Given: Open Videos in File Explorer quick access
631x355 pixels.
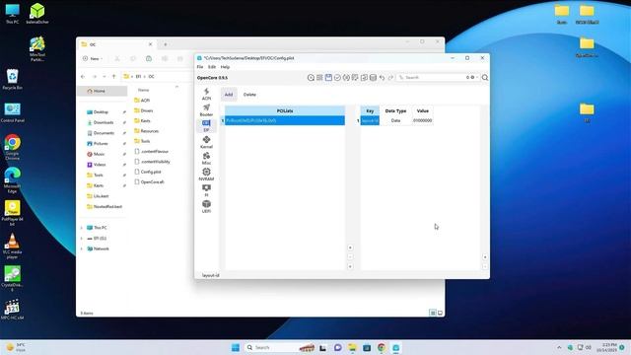Looking at the screenshot, I should [100, 165].
